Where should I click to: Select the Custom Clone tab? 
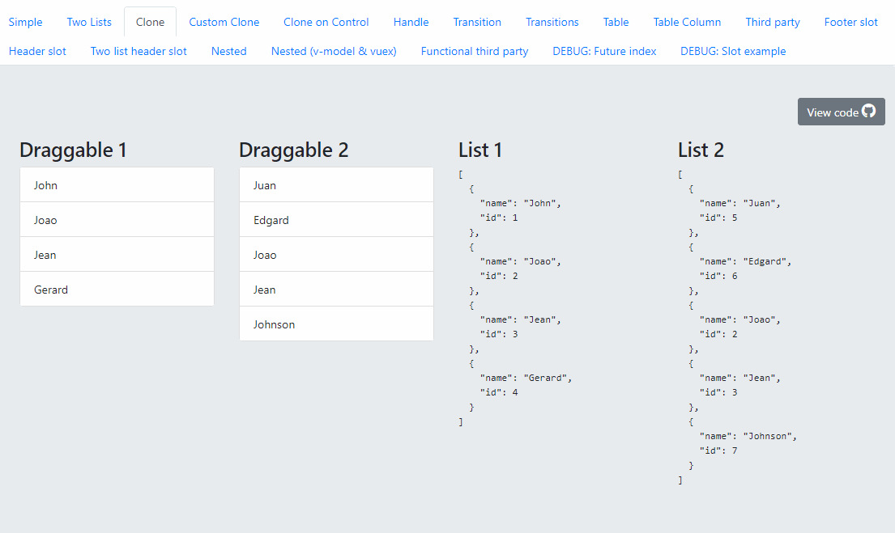pyautogui.click(x=224, y=22)
